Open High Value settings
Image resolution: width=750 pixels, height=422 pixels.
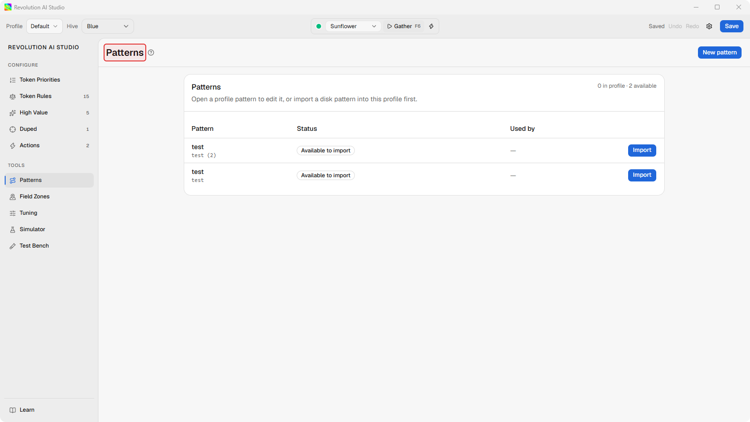(x=49, y=113)
